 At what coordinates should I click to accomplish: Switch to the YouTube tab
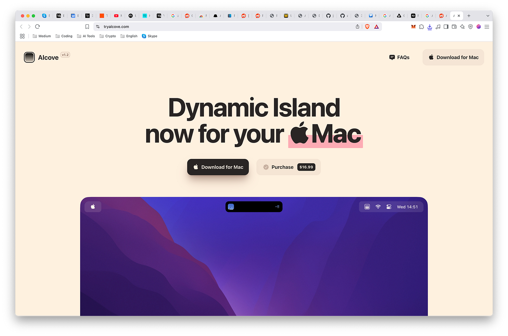click(118, 16)
